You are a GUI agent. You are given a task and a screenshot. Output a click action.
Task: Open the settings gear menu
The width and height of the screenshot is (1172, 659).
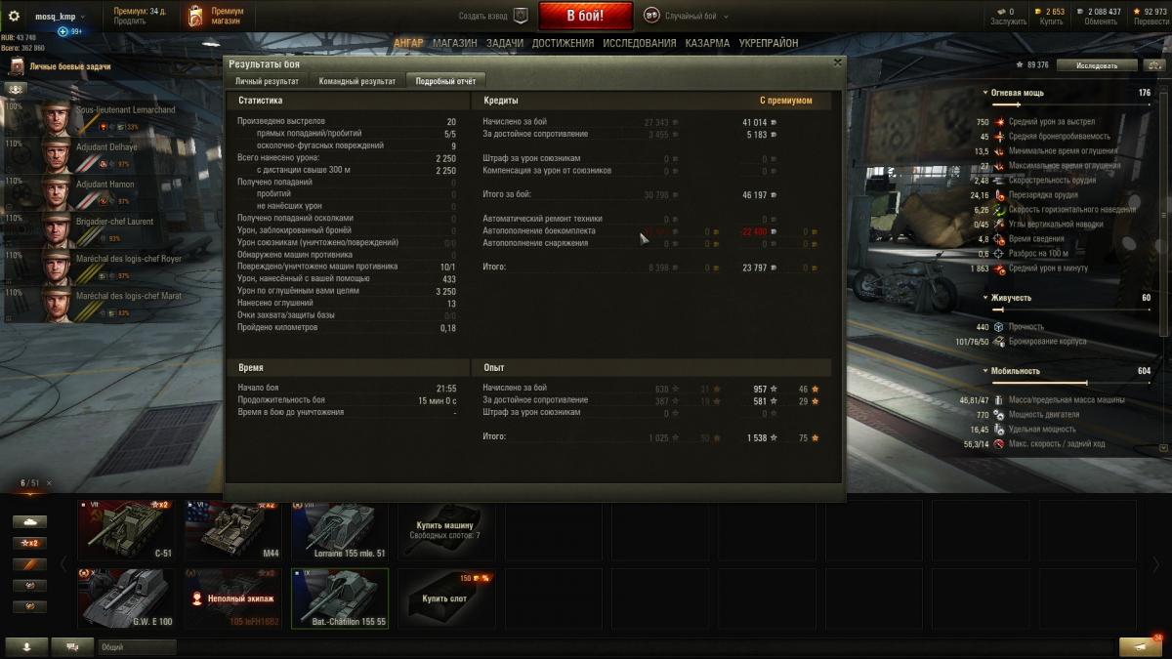pos(15,16)
